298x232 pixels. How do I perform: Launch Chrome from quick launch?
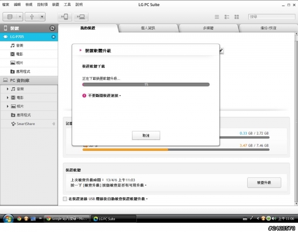tap(19, 219)
